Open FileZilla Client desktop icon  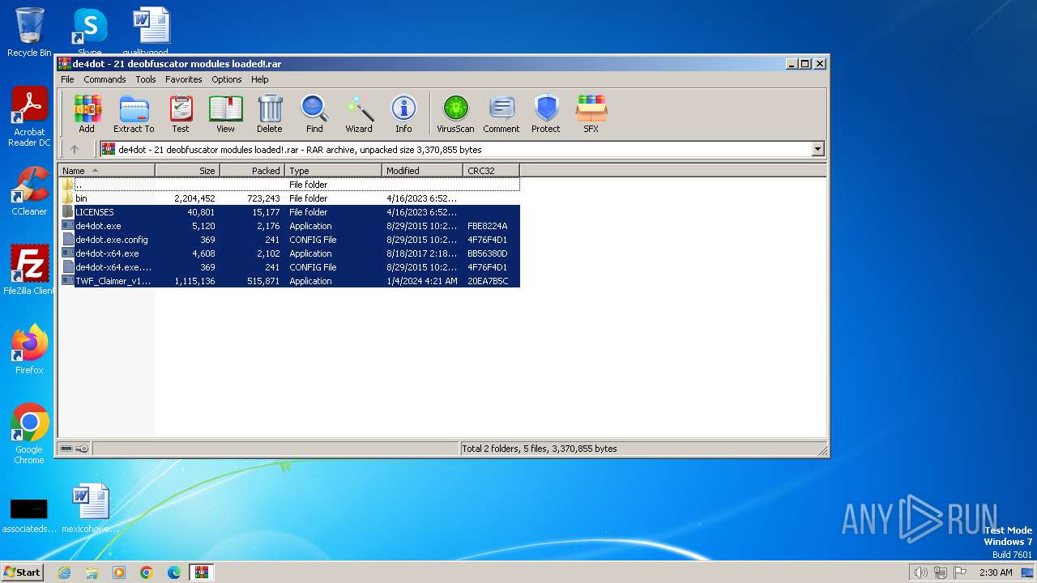coord(29,270)
